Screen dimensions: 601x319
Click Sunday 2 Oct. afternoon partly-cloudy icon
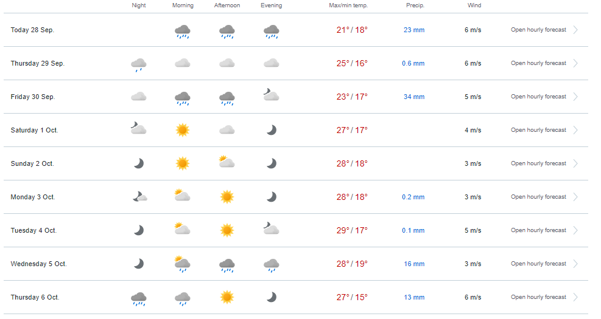click(227, 162)
